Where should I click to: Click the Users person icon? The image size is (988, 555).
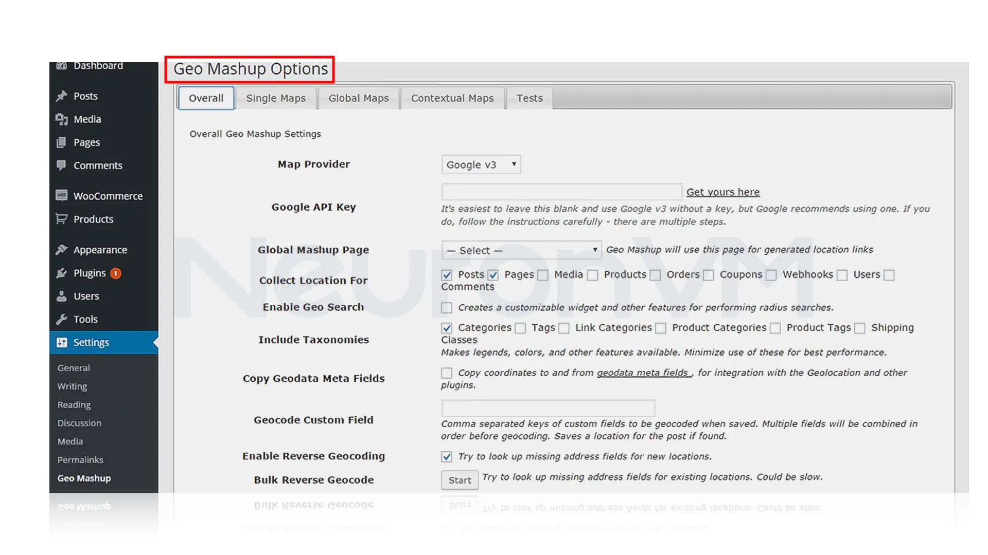tap(62, 296)
